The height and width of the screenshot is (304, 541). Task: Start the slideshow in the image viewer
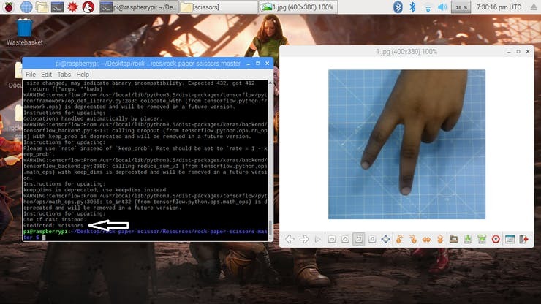click(x=317, y=239)
